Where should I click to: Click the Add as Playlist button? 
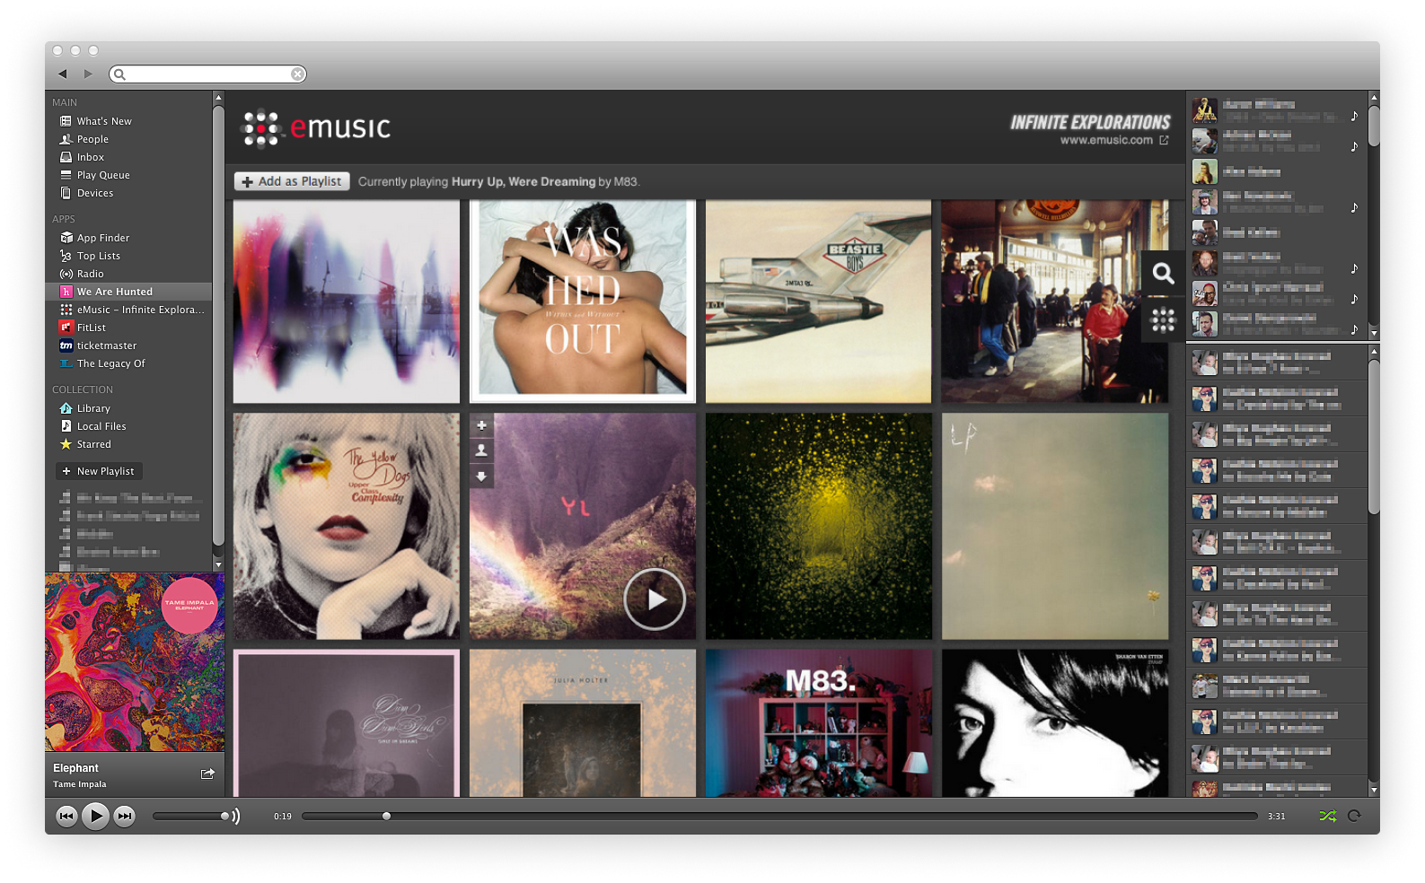pos(292,181)
